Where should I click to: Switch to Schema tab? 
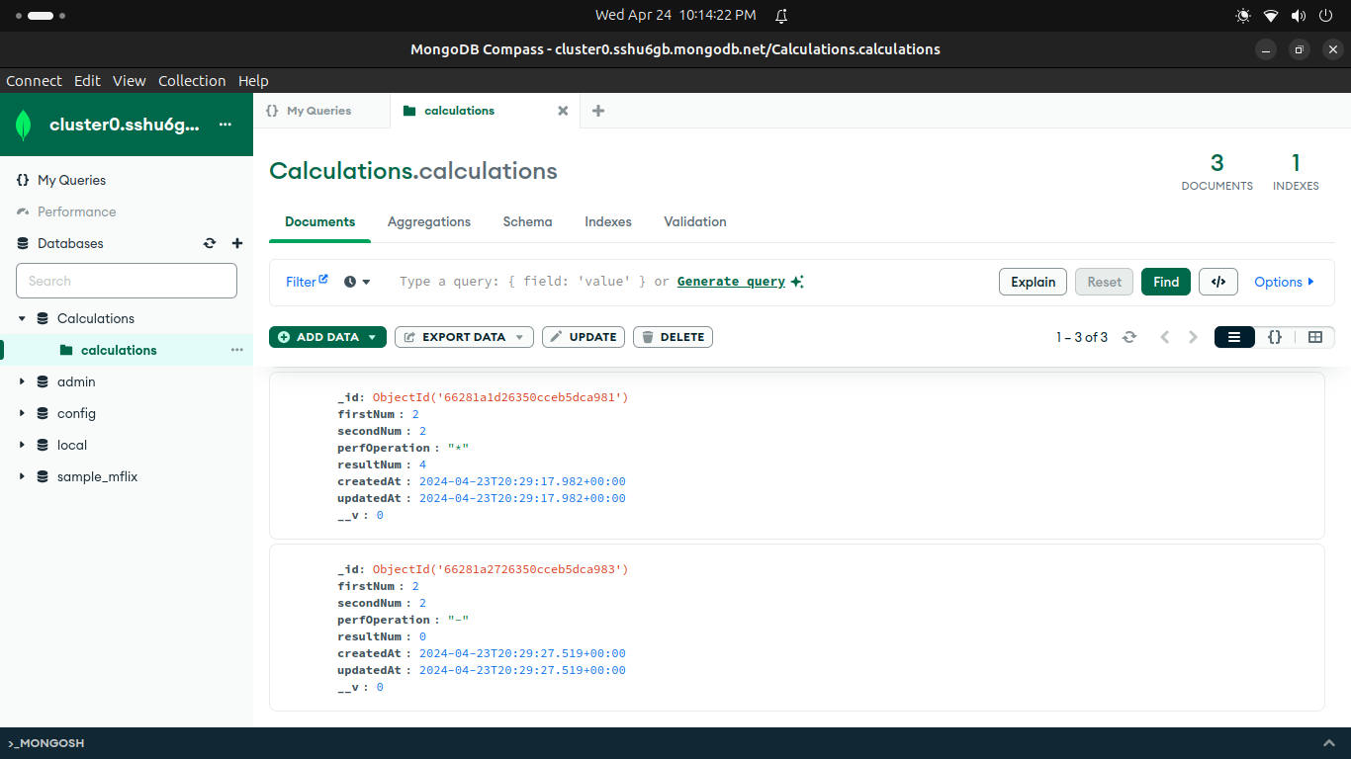coord(527,221)
